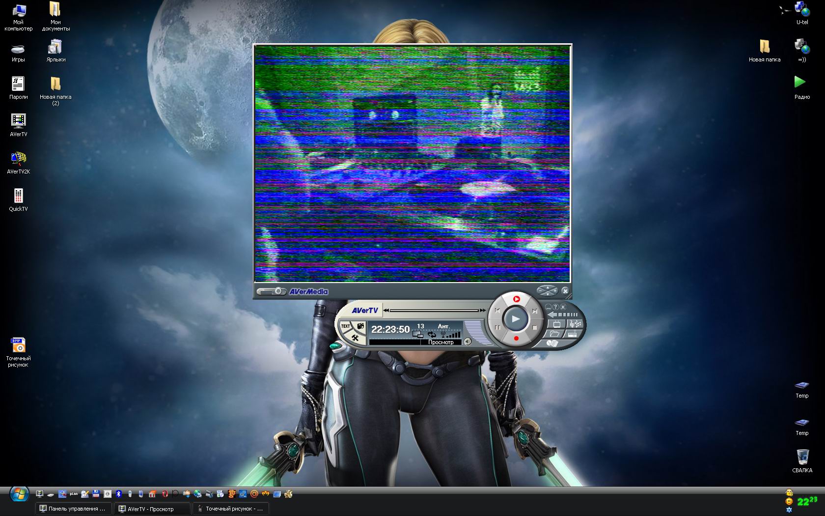Open the schedule/EPG icon at panel bottom
Image resolution: width=825 pixels, height=516 pixels.
point(552,343)
